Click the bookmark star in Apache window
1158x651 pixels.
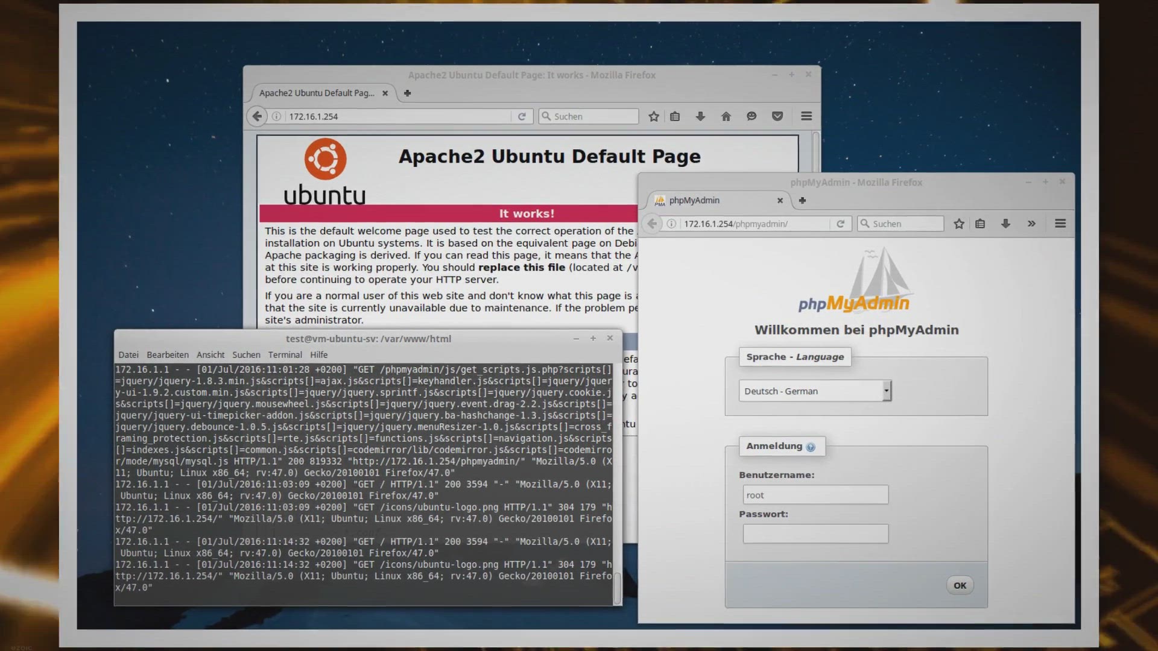point(653,116)
